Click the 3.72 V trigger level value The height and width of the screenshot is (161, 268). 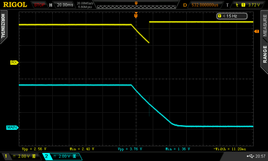click(x=254, y=5)
